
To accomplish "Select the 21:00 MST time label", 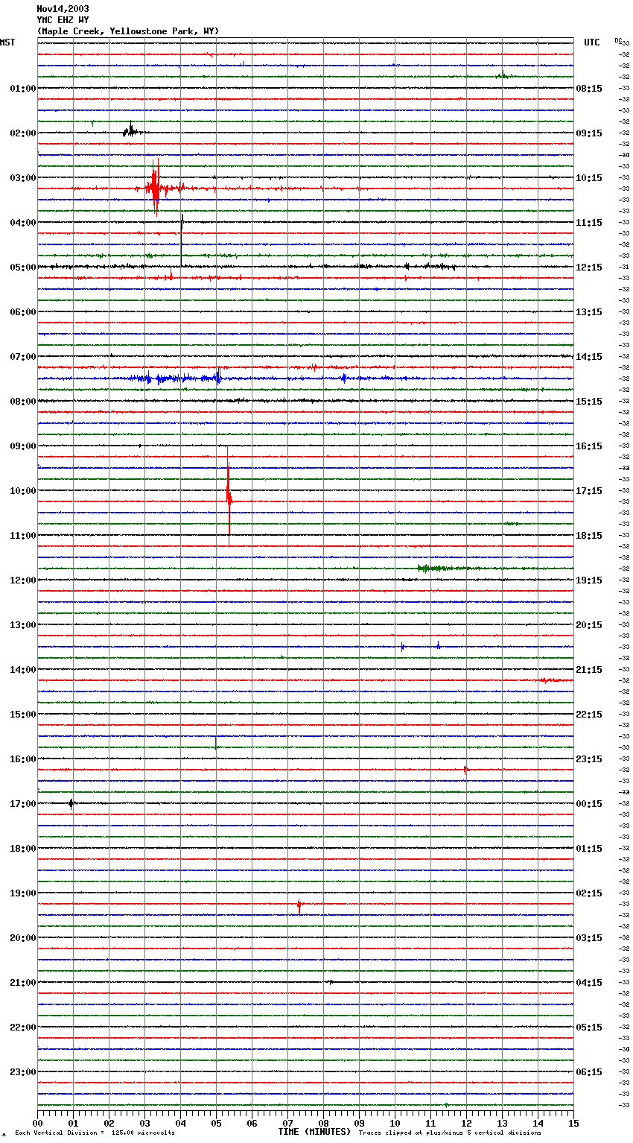I will point(22,983).
